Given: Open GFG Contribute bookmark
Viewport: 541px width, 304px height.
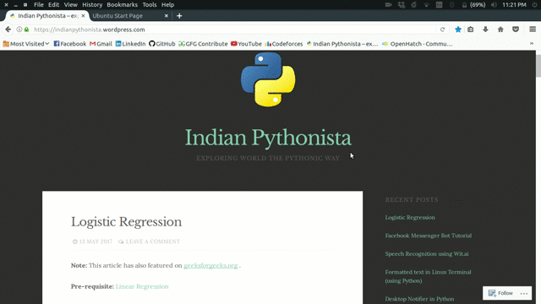Looking at the screenshot, I should coord(203,44).
